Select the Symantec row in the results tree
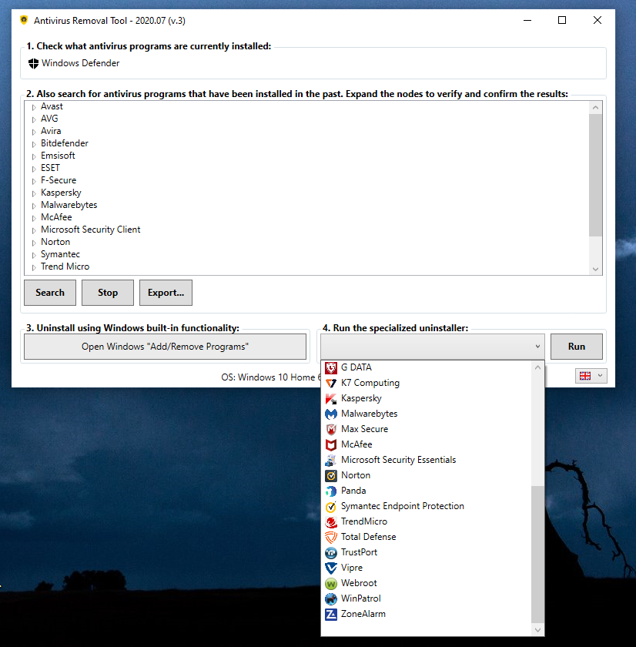636x647 pixels. (x=60, y=255)
